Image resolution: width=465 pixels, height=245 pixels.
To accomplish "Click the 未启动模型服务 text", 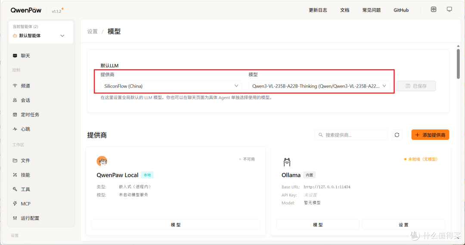I will [x=133, y=195].
